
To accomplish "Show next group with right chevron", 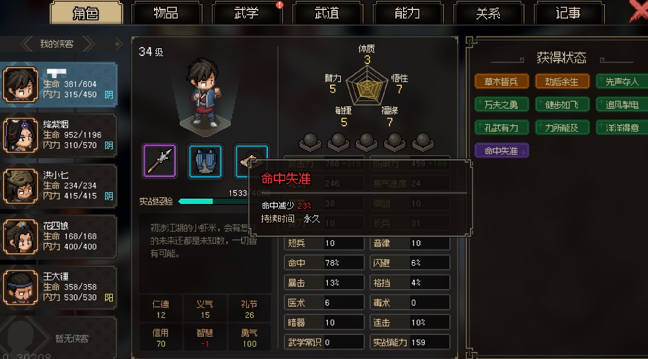I will pyautogui.click(x=89, y=44).
